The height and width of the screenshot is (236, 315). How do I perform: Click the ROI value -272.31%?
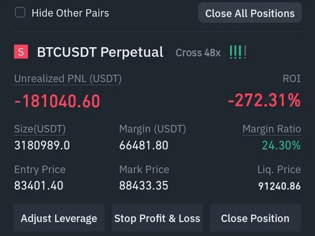tap(264, 101)
